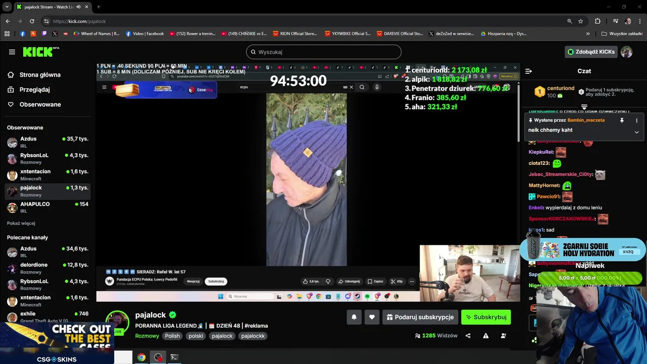Screen dimensions: 647x364
Task: Bookmark this page with star icon
Action: (x=581, y=21)
